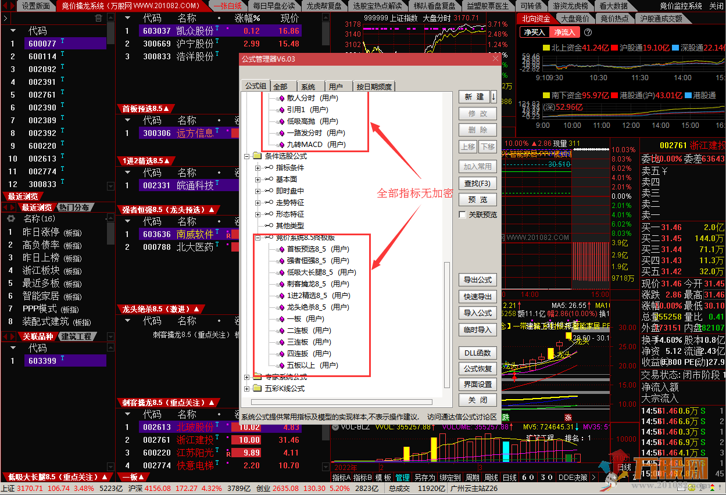Click the 1进2精选8_5 formula icon
Screen dimensions: 726x495
(x=282, y=296)
